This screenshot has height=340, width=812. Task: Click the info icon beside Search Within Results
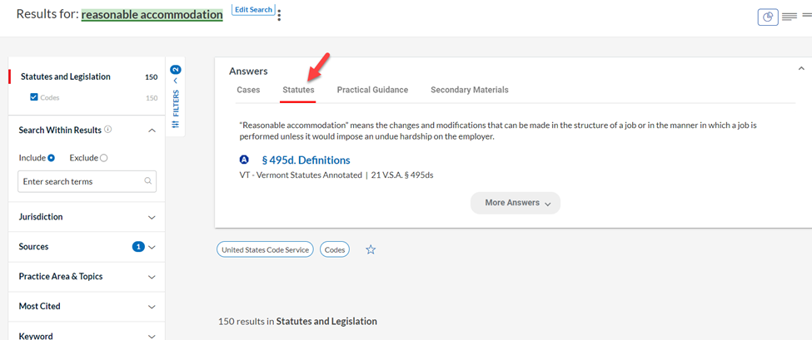(107, 130)
